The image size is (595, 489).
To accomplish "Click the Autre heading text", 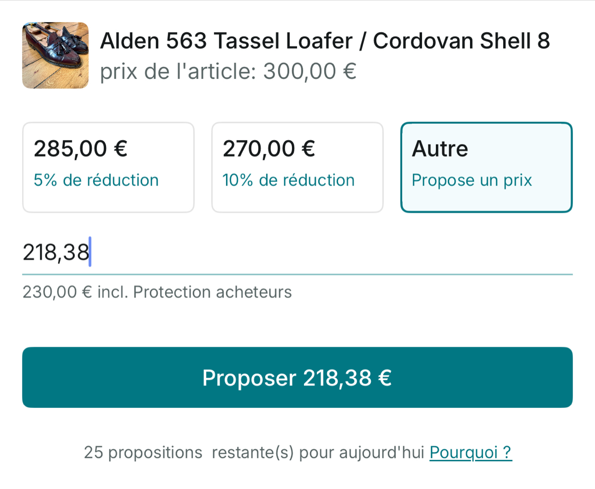I will click(x=440, y=149).
